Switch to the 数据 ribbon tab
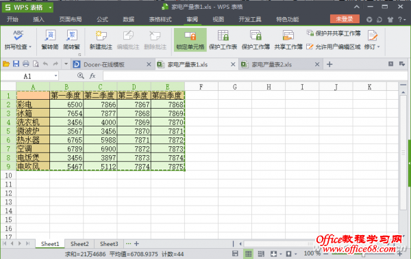The height and width of the screenshot is (259, 411). [129, 19]
